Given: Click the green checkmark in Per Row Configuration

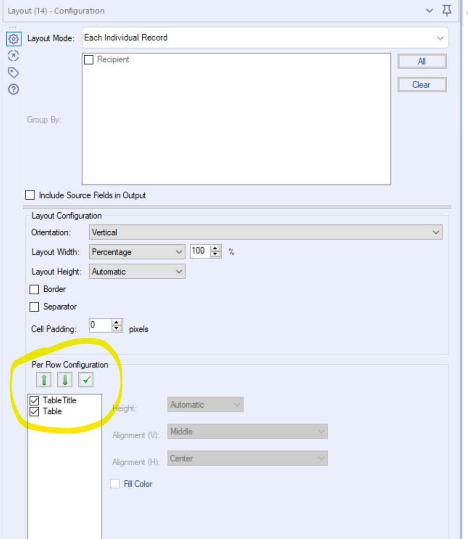Looking at the screenshot, I should (86, 380).
